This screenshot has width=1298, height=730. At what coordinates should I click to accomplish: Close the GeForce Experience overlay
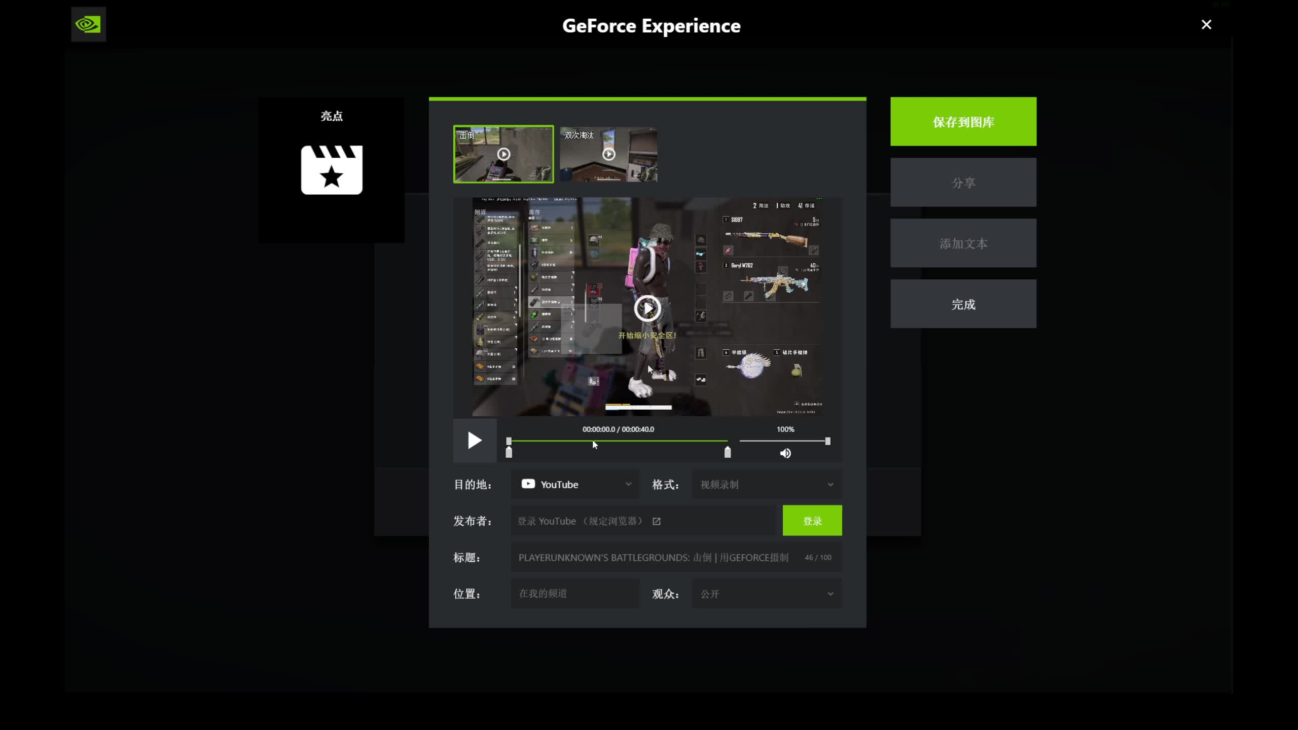[x=1206, y=24]
